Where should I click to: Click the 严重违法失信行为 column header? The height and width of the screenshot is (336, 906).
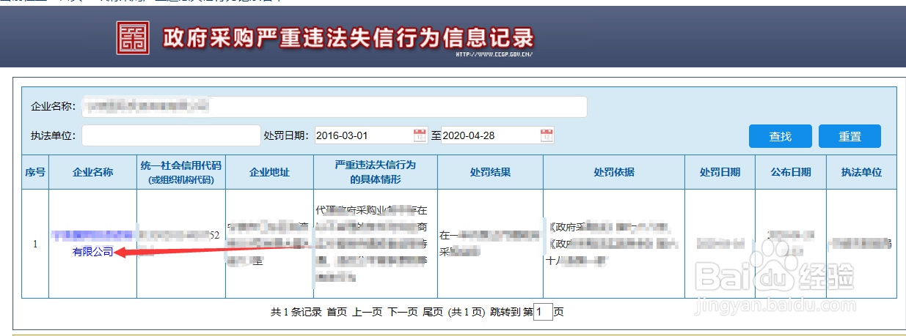pyautogui.click(x=375, y=172)
